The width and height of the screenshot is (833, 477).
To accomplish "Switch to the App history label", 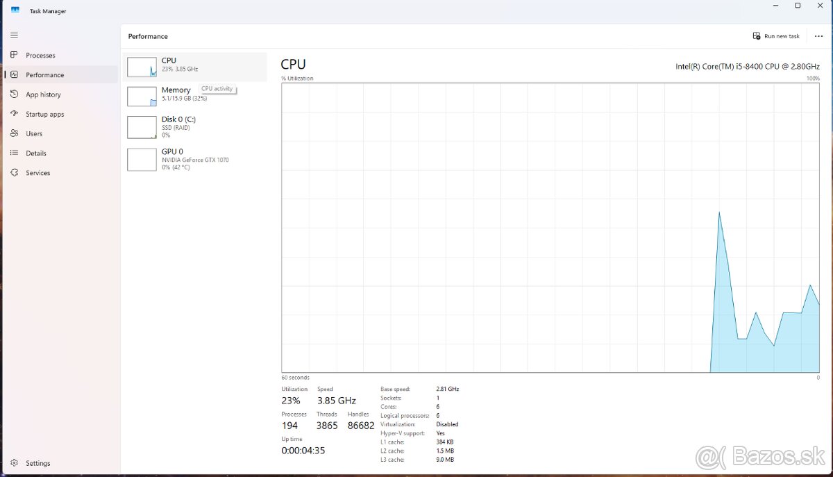I will (x=43, y=94).
